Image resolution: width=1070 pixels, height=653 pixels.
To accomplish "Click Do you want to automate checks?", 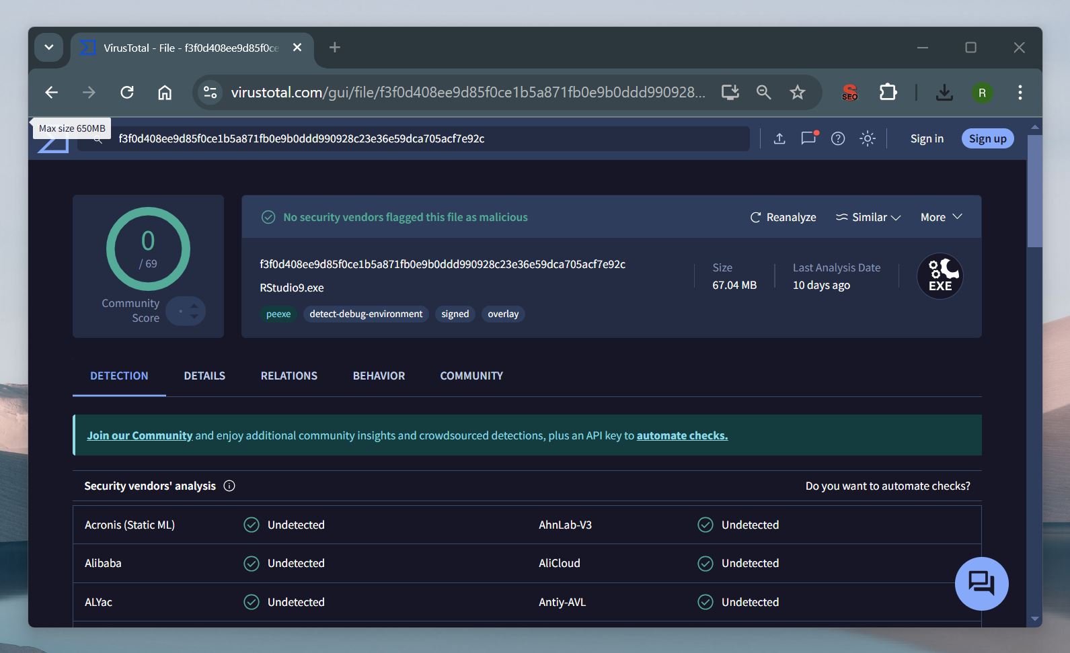I will [888, 486].
